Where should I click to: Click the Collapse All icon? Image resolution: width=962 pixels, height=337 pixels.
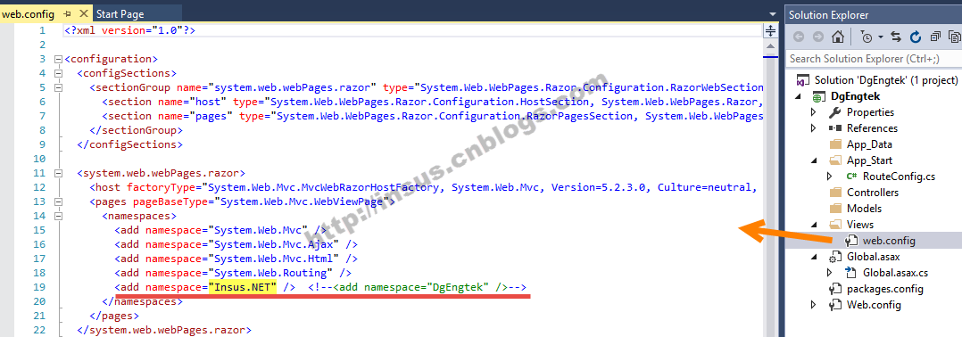[936, 37]
